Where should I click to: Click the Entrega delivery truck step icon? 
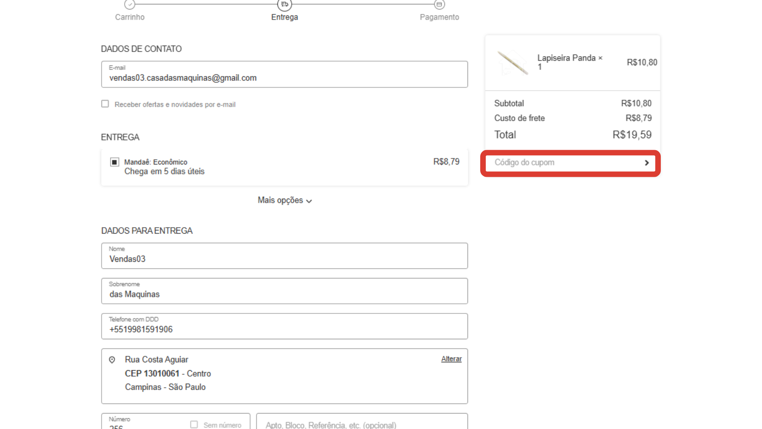(284, 4)
